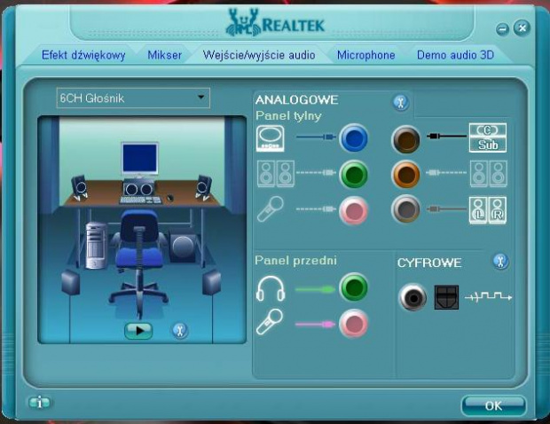
Task: Select the gray L/R side speaker jack
Action: click(x=405, y=209)
